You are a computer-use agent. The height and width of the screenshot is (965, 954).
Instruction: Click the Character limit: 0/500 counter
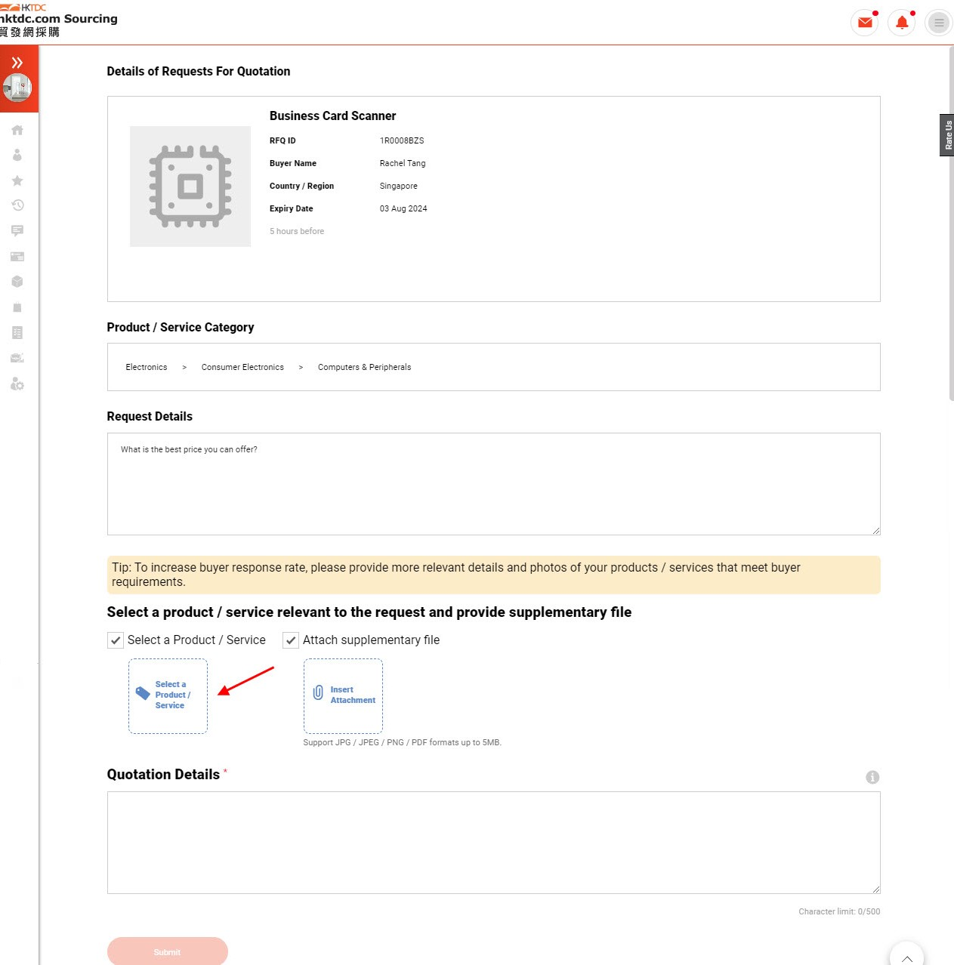click(839, 912)
